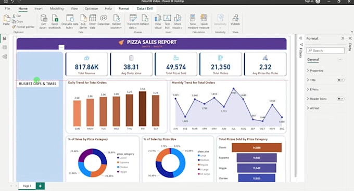Viewport: 354px width, 191px height.
Task: Select BUSIEST DAYS & TIMES text box
Action: pos(37,84)
